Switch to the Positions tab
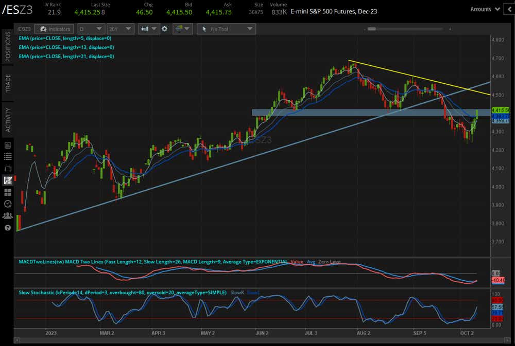Image resolution: width=515 pixels, height=346 pixels. point(8,47)
